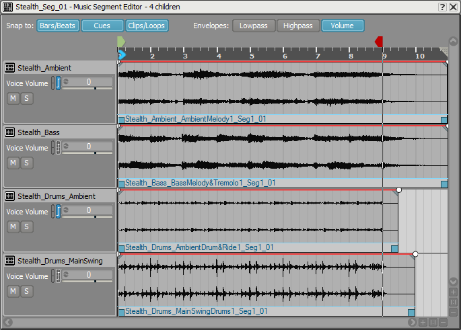Click end handle of Stealth_Drums_AmbientDrum&Ride1 clip
461x330 pixels.
pos(394,249)
